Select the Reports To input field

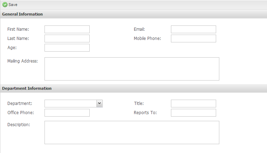(194, 113)
